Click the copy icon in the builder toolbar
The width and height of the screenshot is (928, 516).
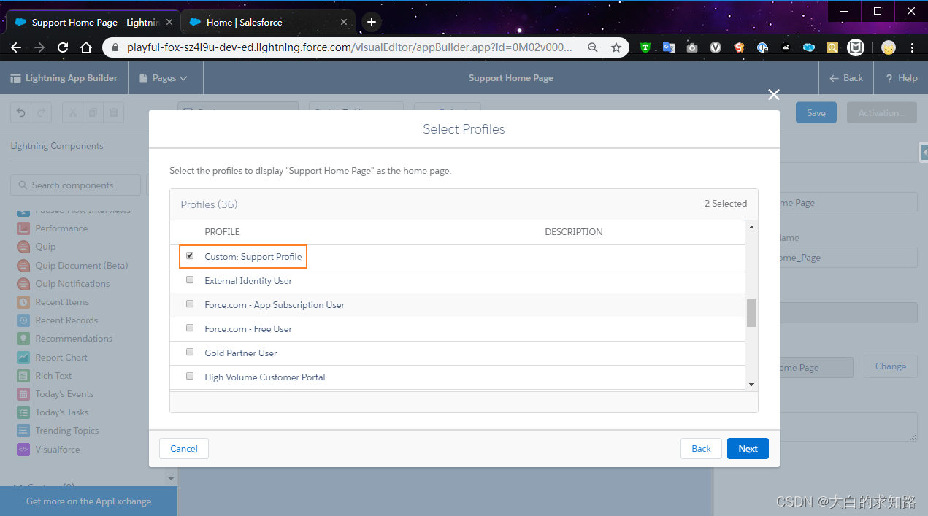pyautogui.click(x=93, y=112)
